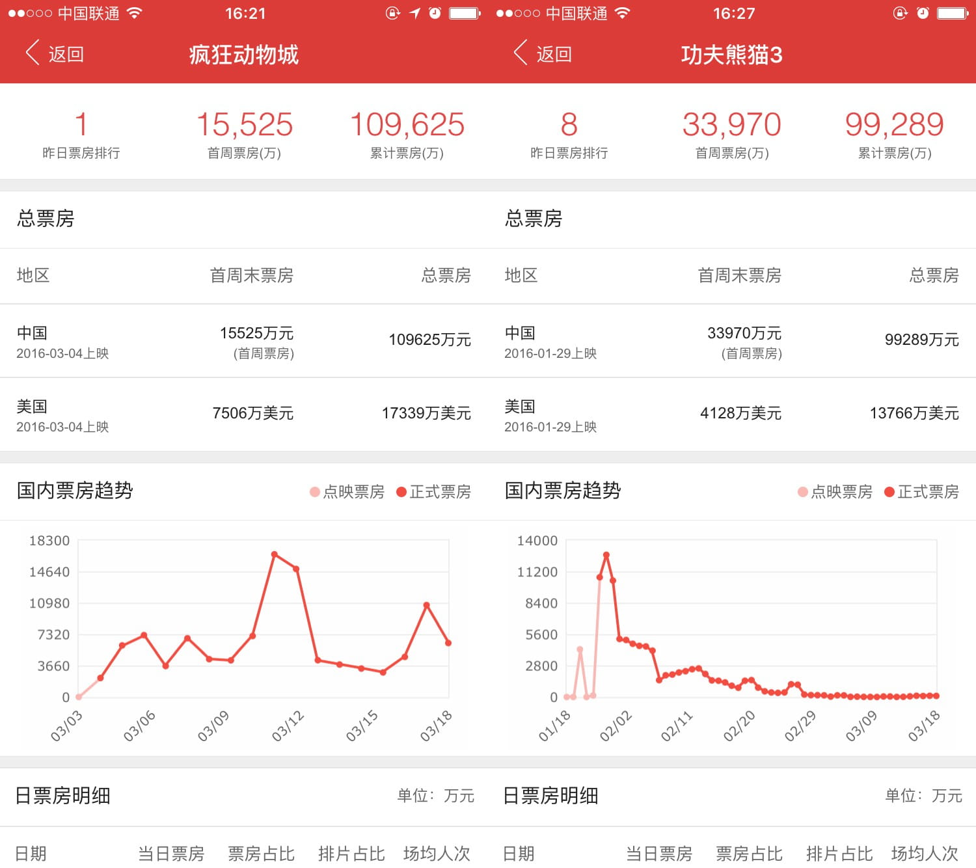
Task: Tap 日票房明细 heading on 功夫熊猫3 screen
Action: tap(550, 796)
